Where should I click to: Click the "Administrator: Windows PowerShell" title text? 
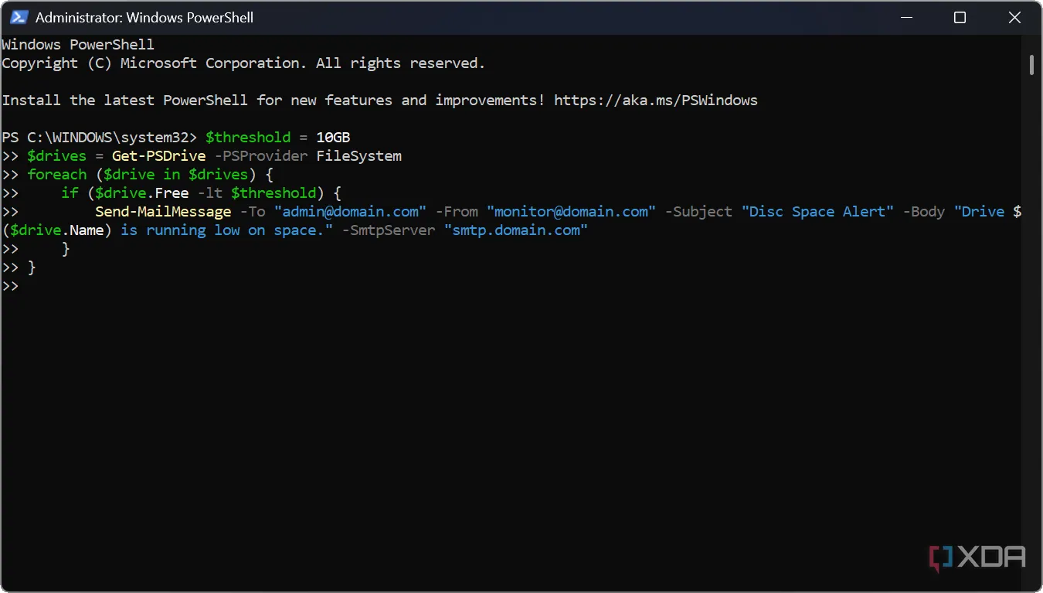144,17
